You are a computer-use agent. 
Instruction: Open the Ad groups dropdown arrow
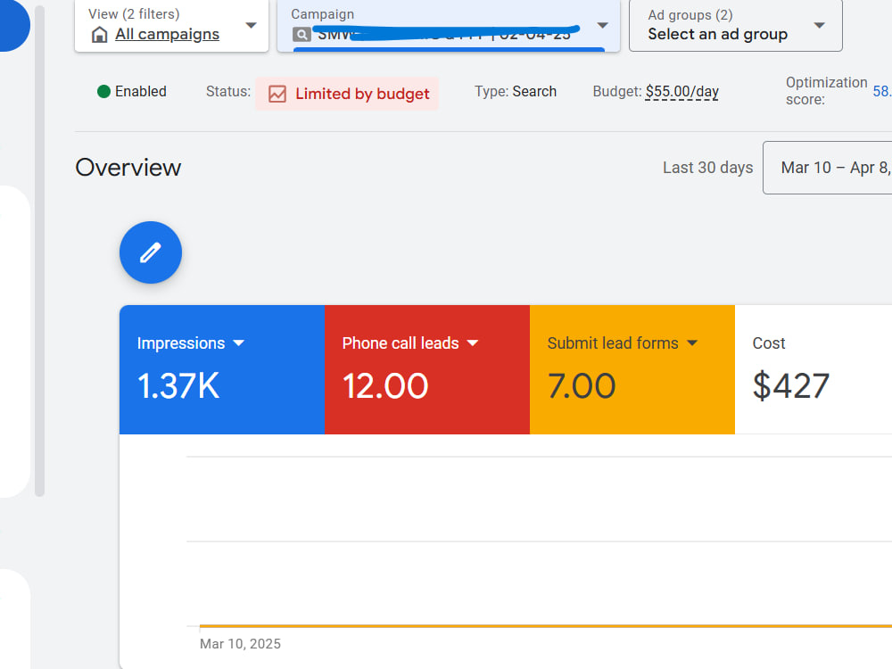(819, 26)
